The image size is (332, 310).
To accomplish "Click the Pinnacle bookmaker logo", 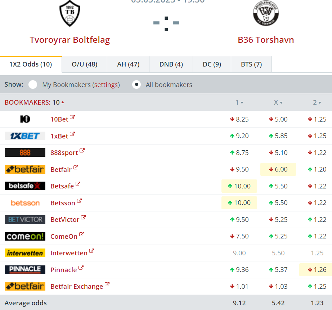I will coord(25,270).
